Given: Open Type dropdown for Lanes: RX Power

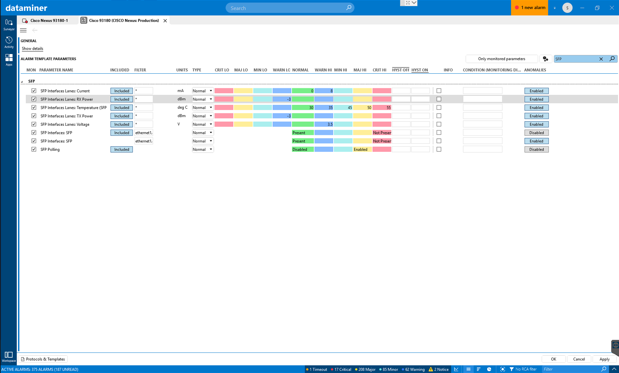Looking at the screenshot, I should point(203,99).
